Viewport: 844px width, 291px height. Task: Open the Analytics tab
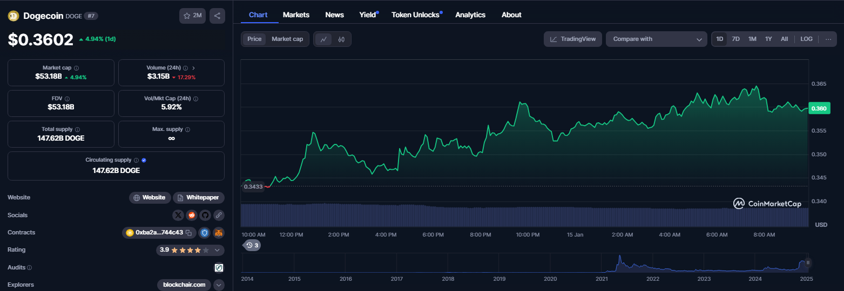(x=470, y=15)
